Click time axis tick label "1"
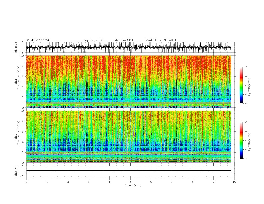This screenshot has width=264, height=204. tap(47, 182)
